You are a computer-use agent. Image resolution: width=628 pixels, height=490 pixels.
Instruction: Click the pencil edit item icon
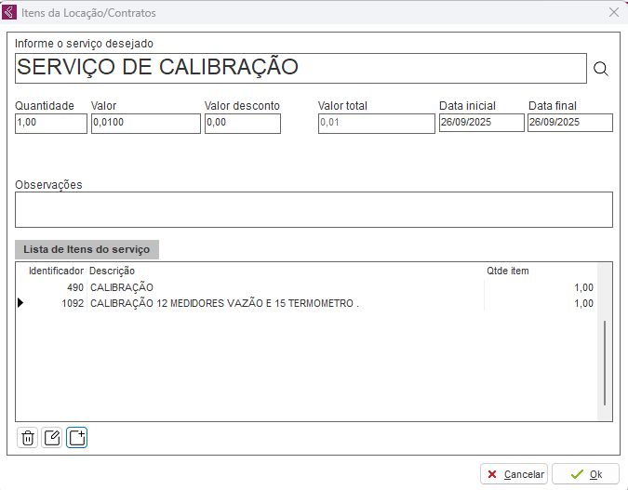(x=52, y=438)
